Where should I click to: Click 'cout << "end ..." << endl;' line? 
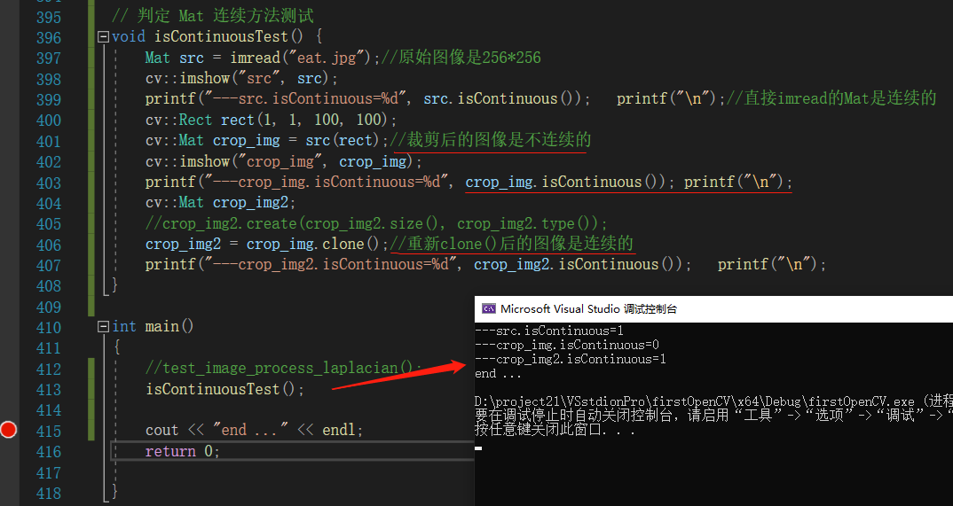point(254,430)
